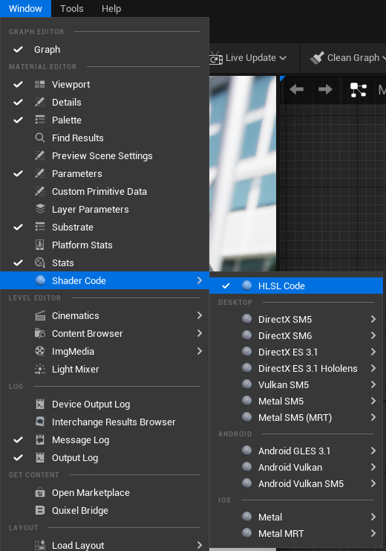Click the ImgMedia film reel icon
Screen dimensions: 386x551
coord(39,351)
